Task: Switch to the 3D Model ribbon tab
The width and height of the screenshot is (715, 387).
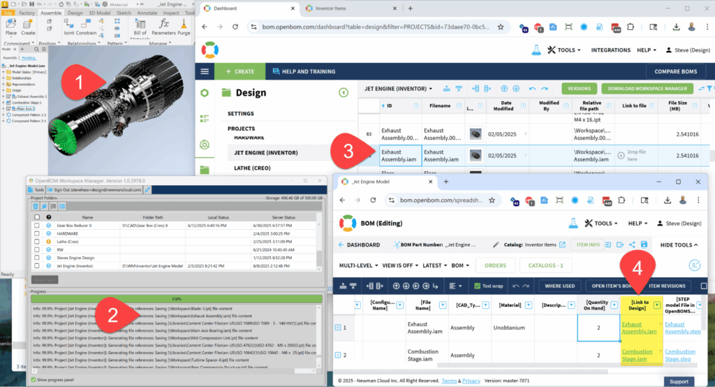Action: pyautogui.click(x=99, y=13)
